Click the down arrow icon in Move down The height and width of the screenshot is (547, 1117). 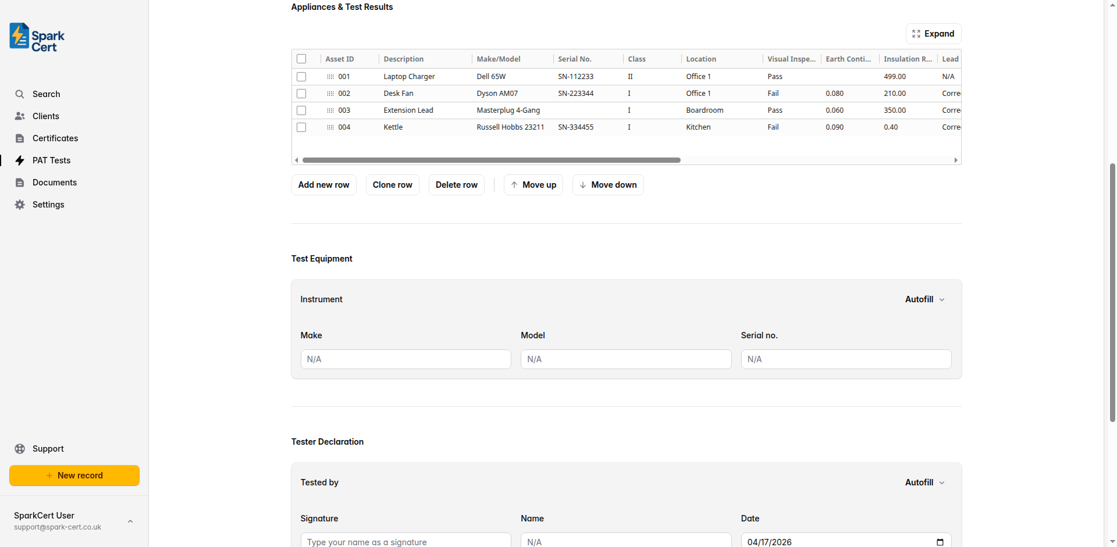(x=583, y=185)
